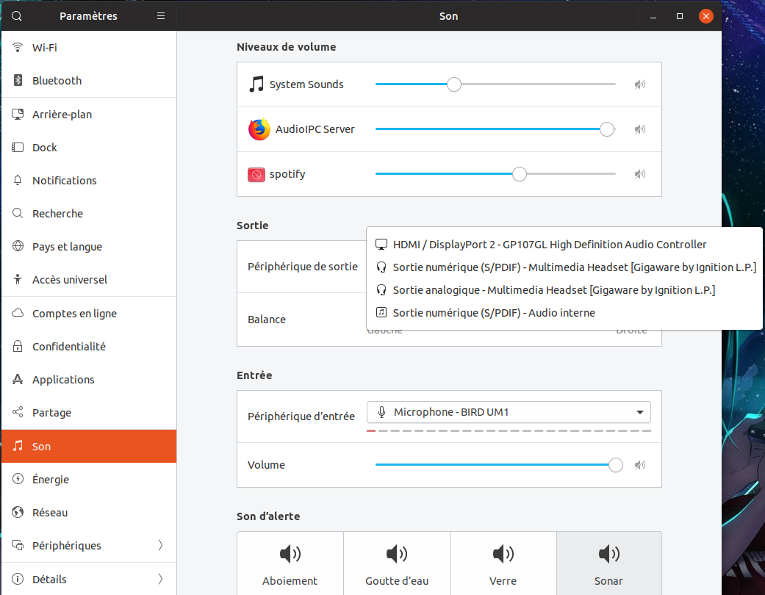The width and height of the screenshot is (765, 595).
Task: Click the input Volume speaker icon
Action: (640, 465)
